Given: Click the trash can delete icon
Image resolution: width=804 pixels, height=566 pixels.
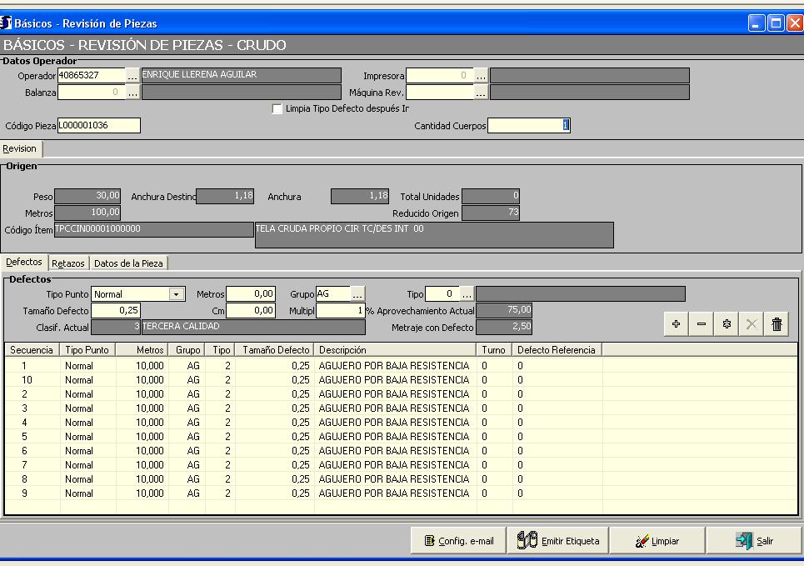Looking at the screenshot, I should (777, 325).
